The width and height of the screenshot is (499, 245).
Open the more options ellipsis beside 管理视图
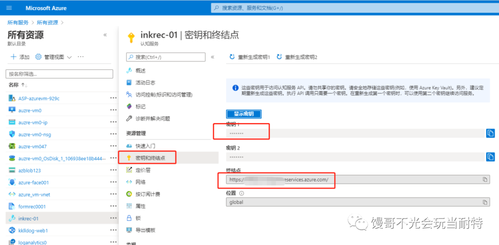point(80,57)
